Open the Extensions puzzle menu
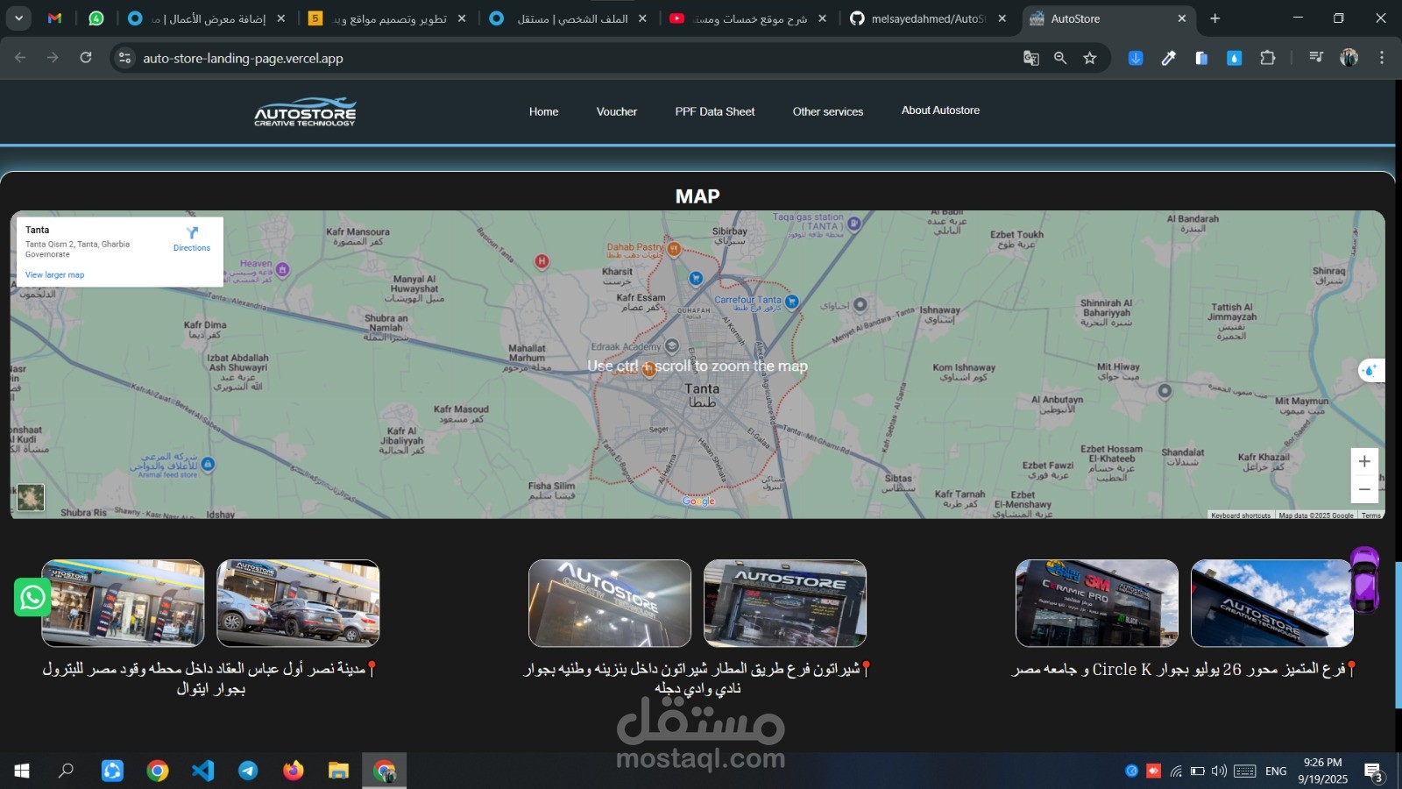The image size is (1402, 789). pos(1267,58)
